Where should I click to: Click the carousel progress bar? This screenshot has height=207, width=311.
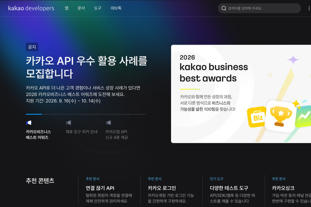pos(86,114)
